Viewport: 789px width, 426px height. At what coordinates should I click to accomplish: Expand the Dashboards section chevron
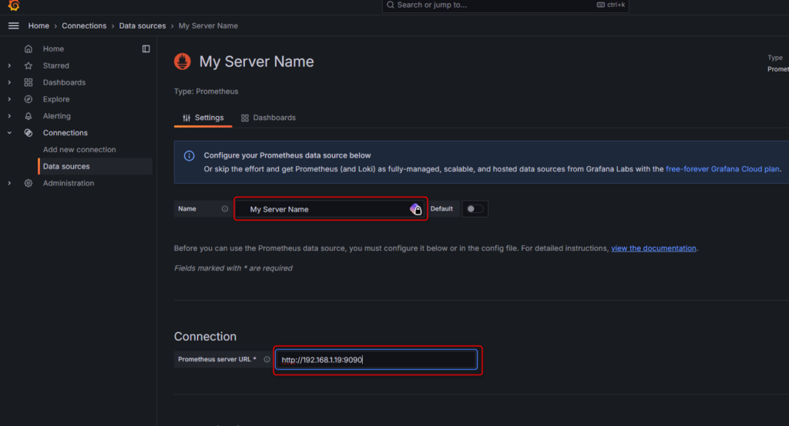click(9, 82)
